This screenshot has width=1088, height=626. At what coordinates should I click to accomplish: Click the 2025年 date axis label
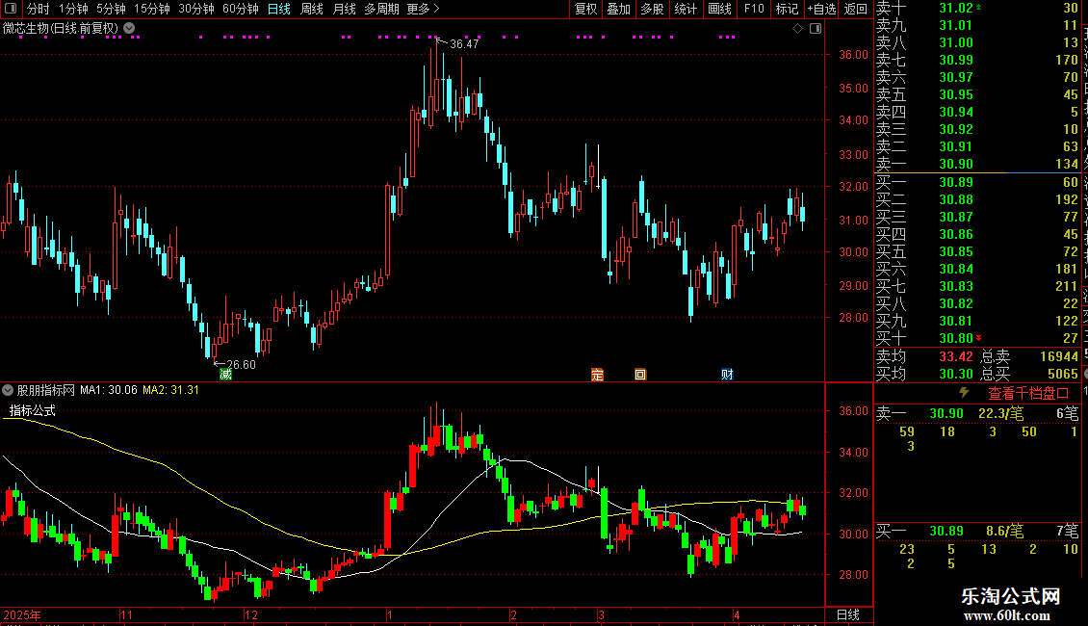(x=21, y=614)
